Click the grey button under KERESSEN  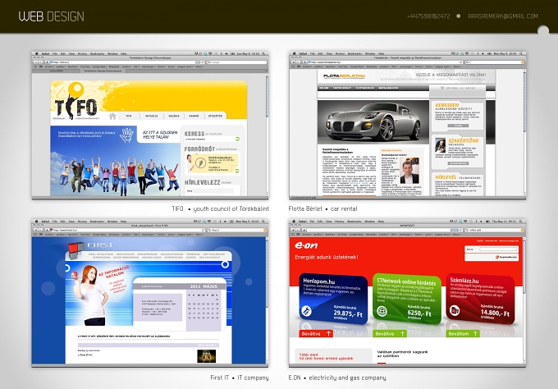[x=459, y=126]
